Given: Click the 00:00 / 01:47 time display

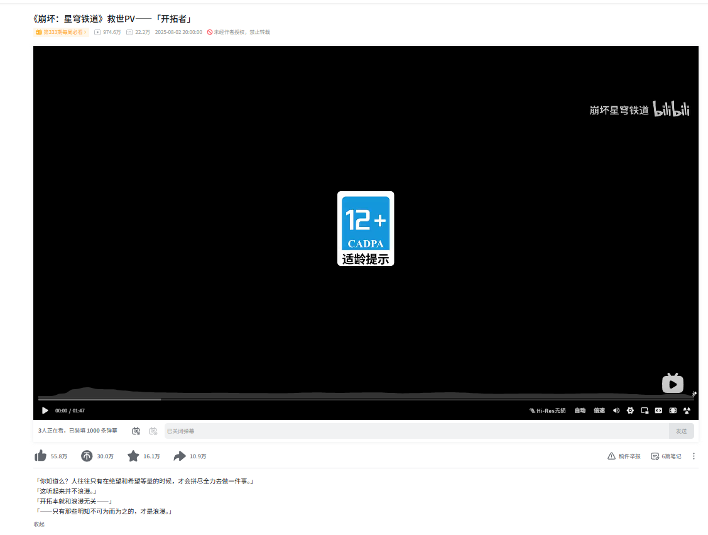Looking at the screenshot, I should pos(70,411).
